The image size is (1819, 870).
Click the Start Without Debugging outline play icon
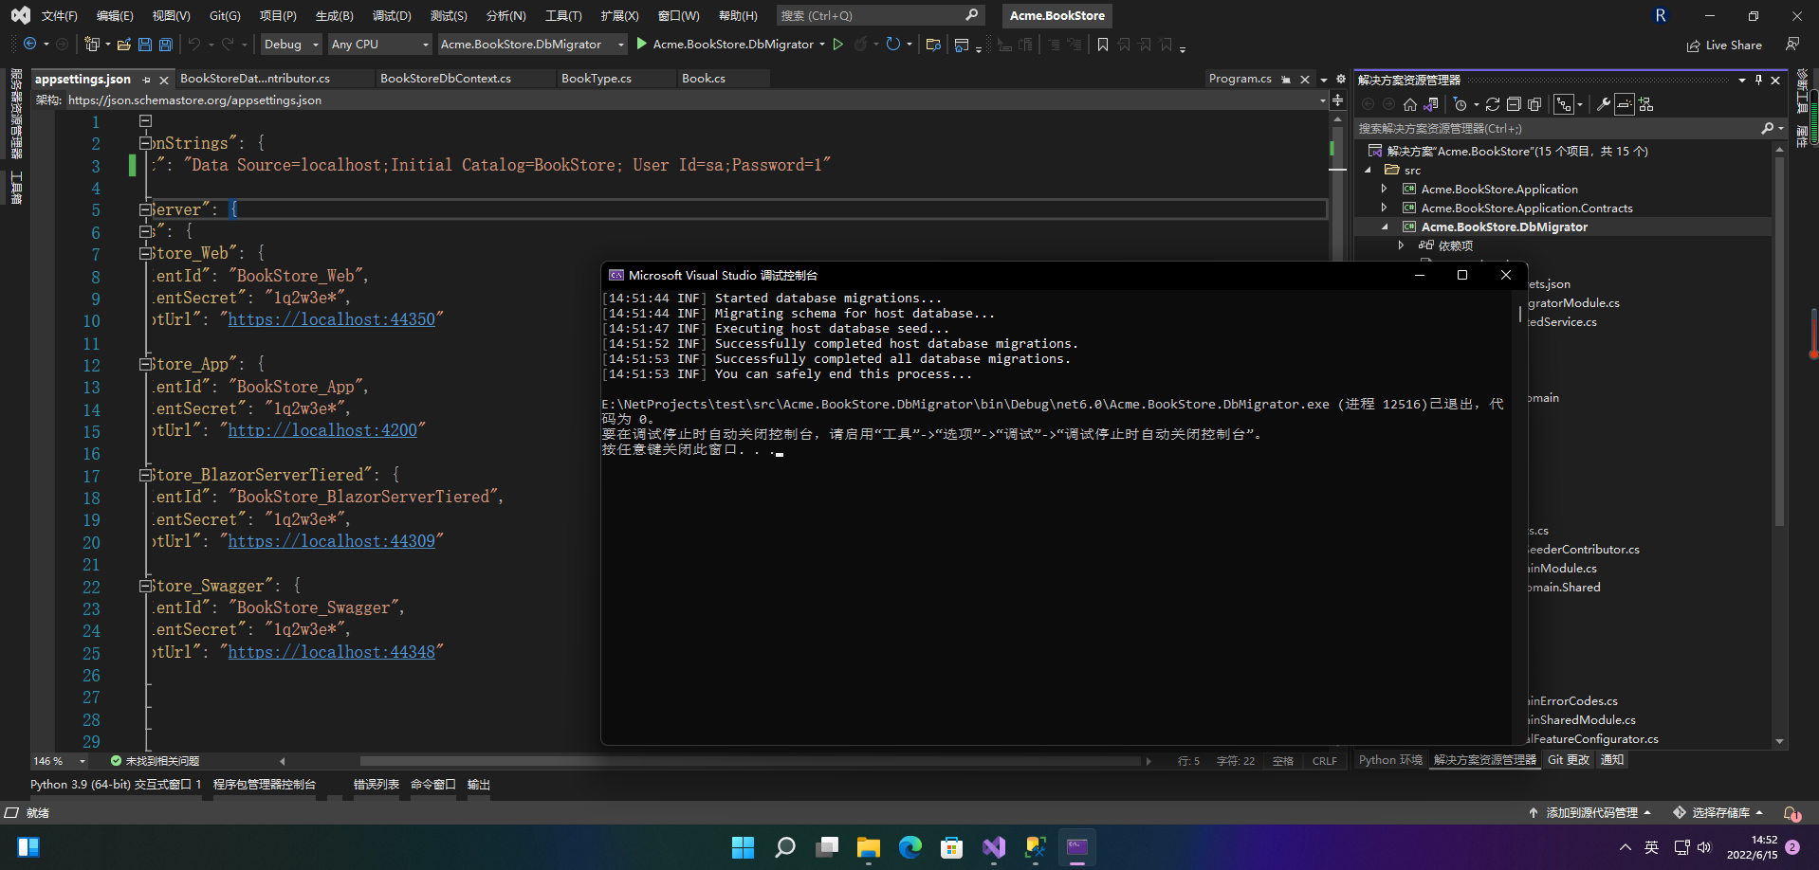[x=837, y=44]
